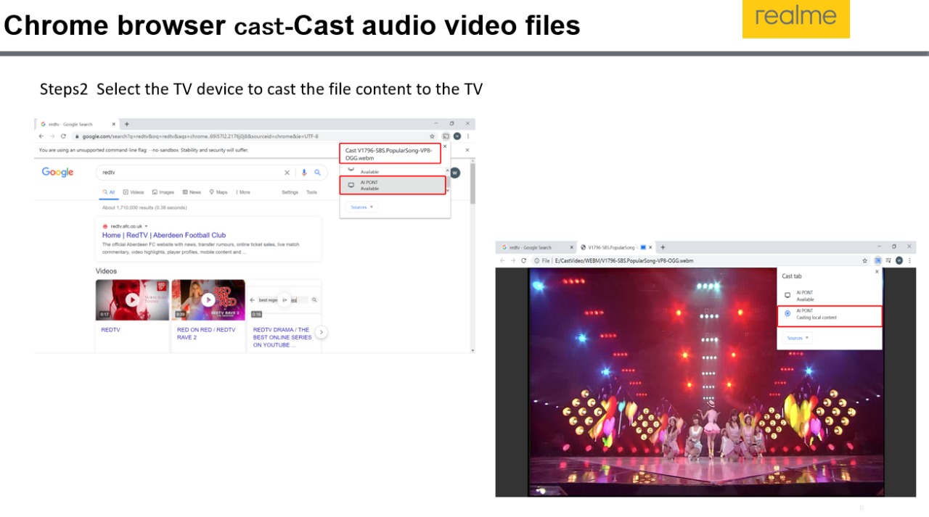Open Home | RedTV | Aberdeen Football Club link

[x=164, y=235]
